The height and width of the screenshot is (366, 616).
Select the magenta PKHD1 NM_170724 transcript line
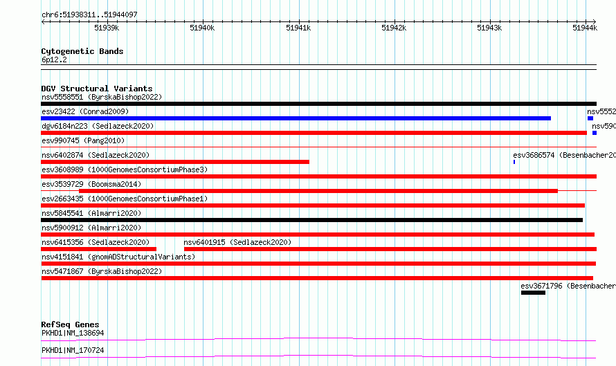[318, 356]
